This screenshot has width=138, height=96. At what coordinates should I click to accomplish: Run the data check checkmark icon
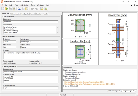42,9
